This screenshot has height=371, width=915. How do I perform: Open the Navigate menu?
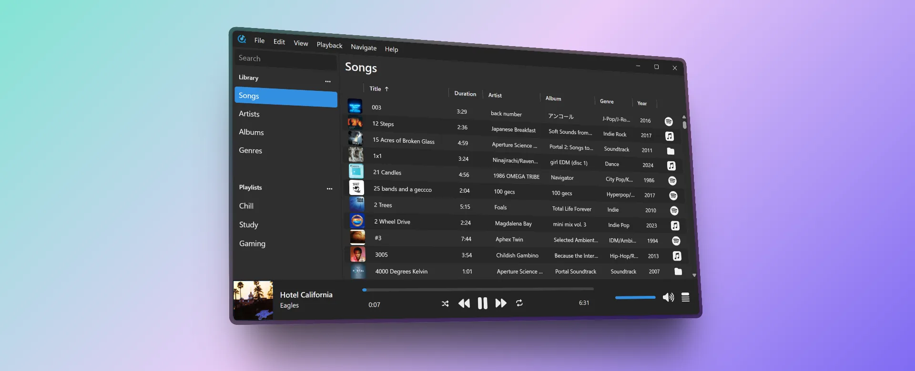pyautogui.click(x=364, y=47)
